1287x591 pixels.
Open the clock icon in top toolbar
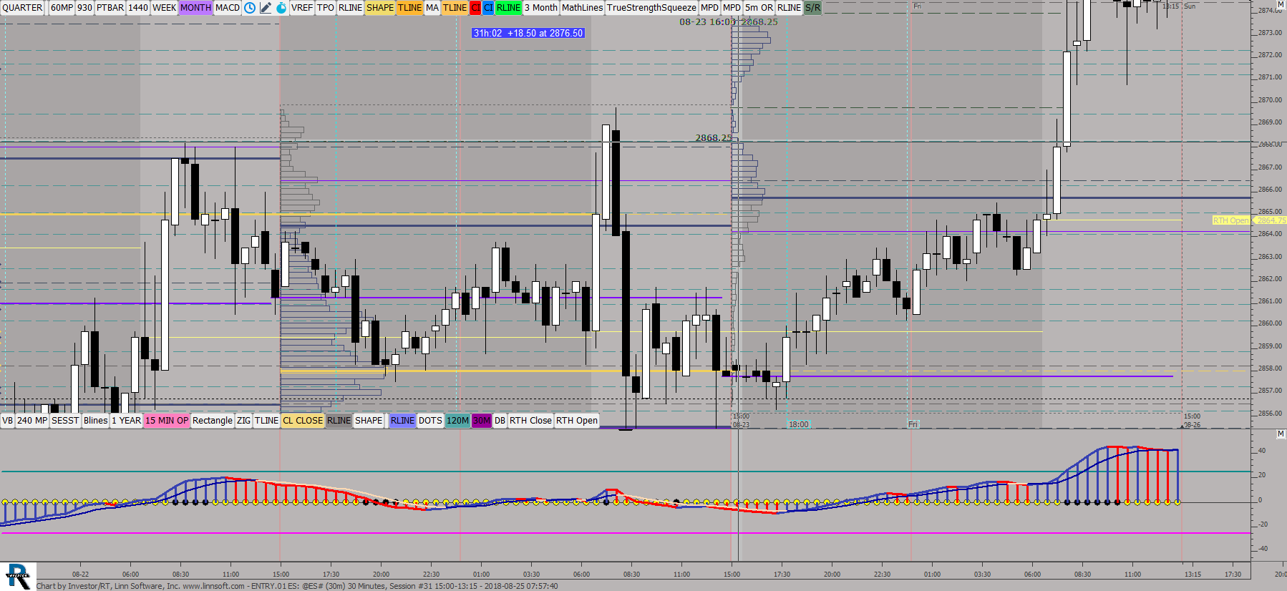[250, 8]
